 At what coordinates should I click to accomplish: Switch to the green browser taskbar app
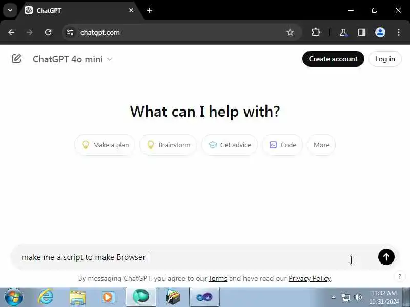tap(141, 297)
